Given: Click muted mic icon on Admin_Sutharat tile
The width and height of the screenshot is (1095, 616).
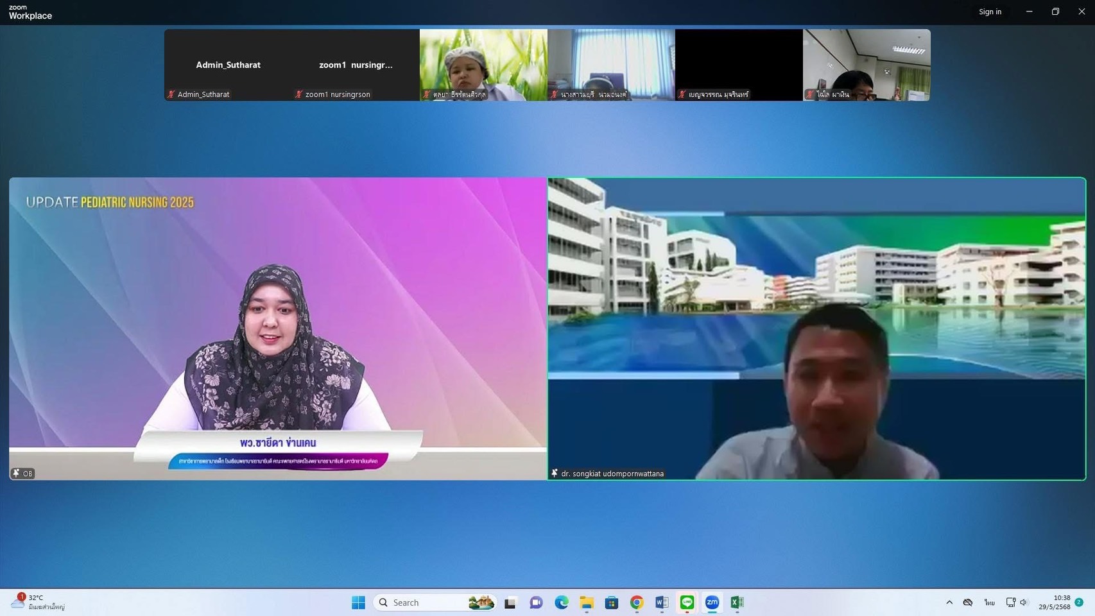Looking at the screenshot, I should coord(171,94).
